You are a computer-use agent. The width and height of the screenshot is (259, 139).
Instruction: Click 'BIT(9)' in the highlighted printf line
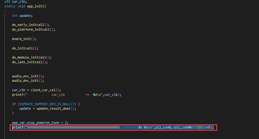coord(197,128)
